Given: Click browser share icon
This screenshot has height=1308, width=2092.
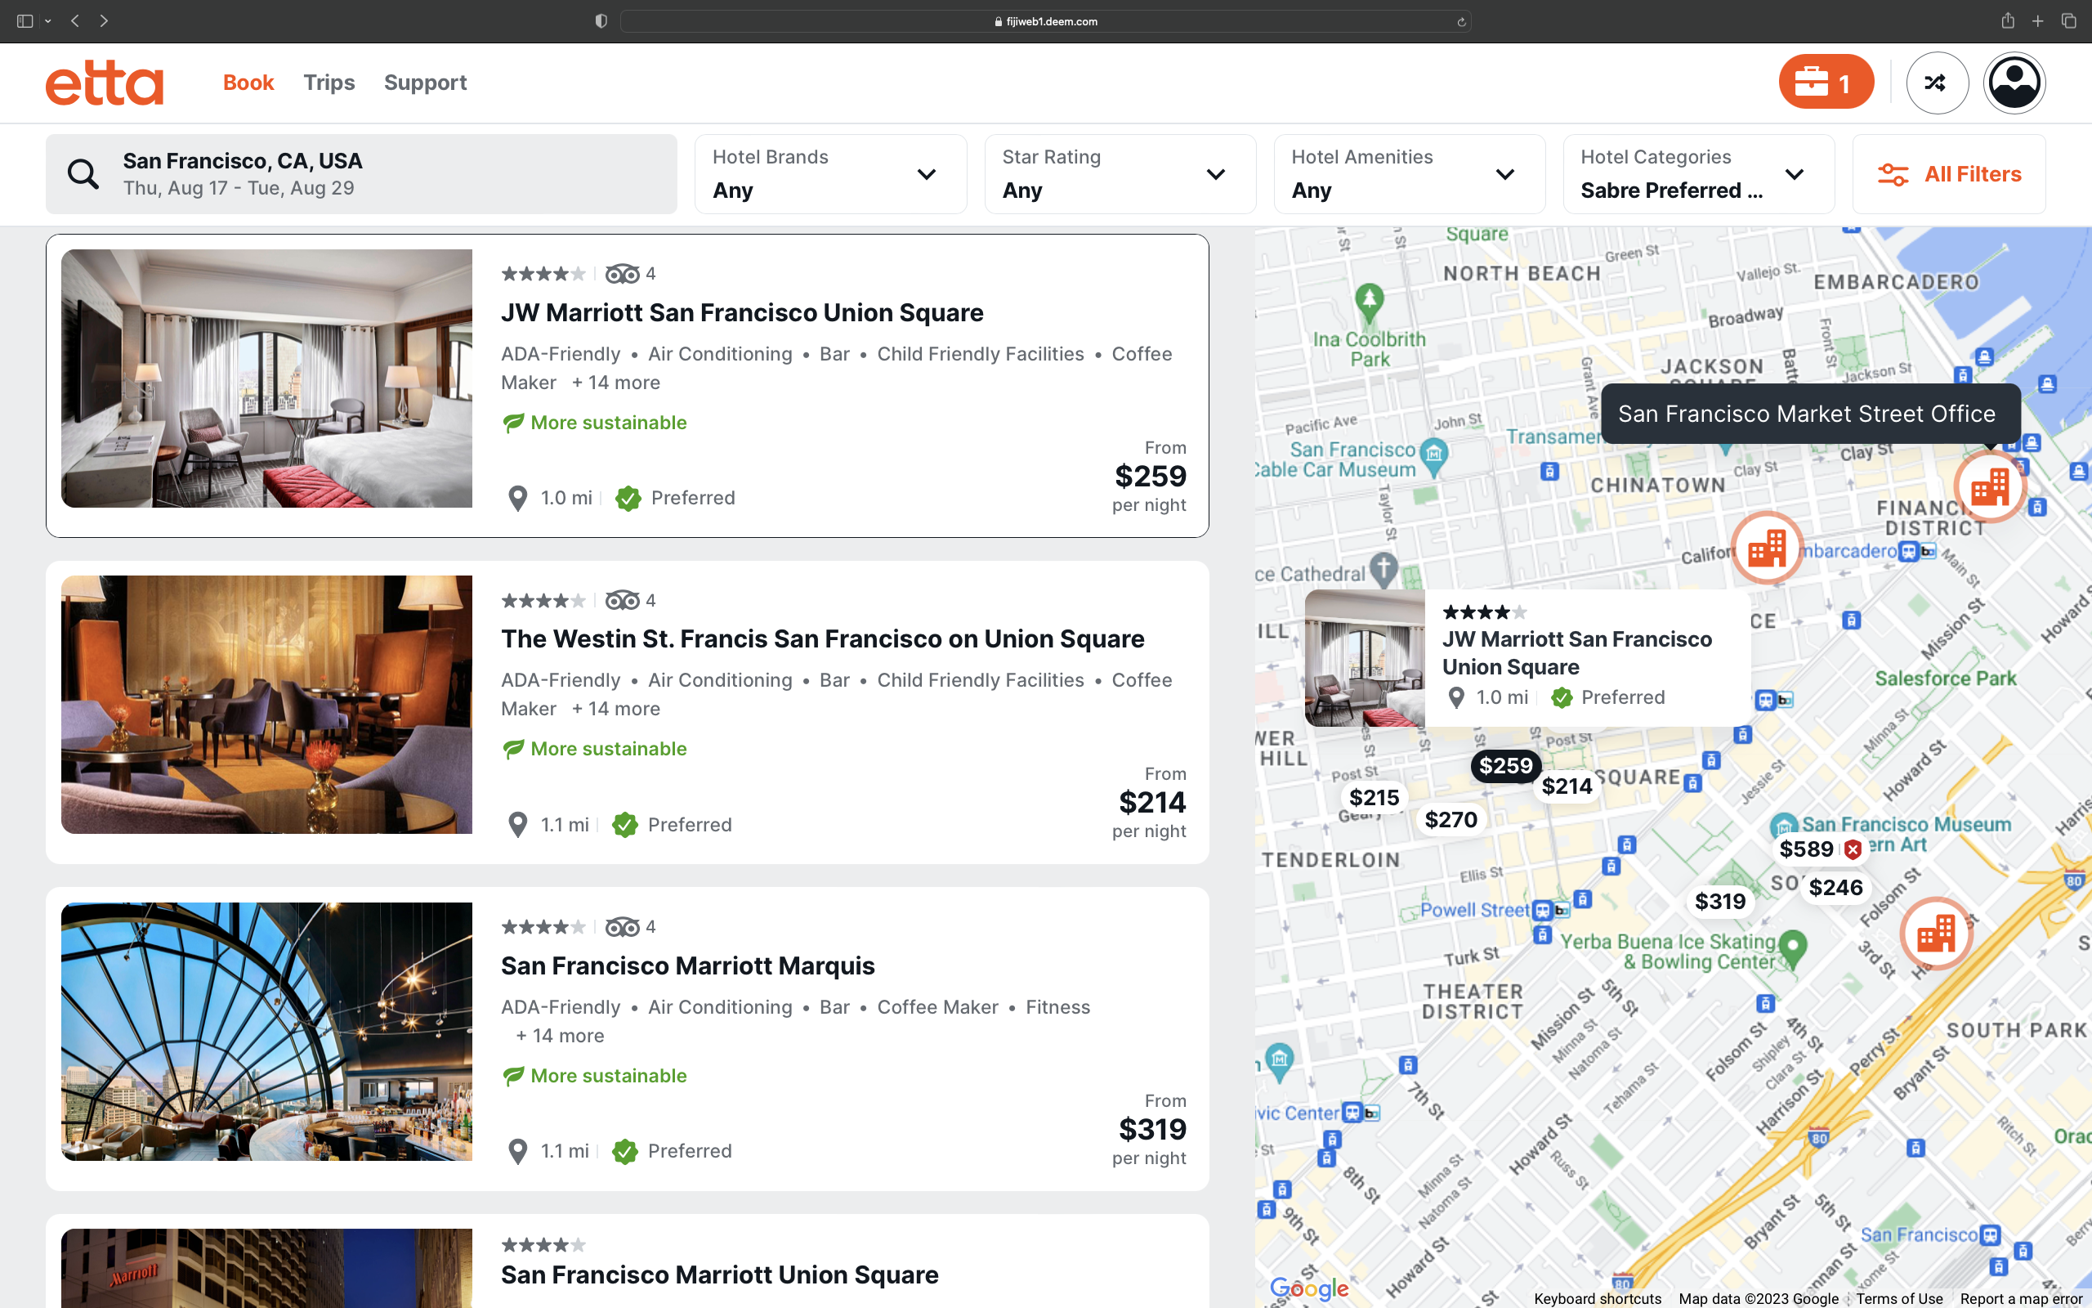Looking at the screenshot, I should pyautogui.click(x=2007, y=20).
